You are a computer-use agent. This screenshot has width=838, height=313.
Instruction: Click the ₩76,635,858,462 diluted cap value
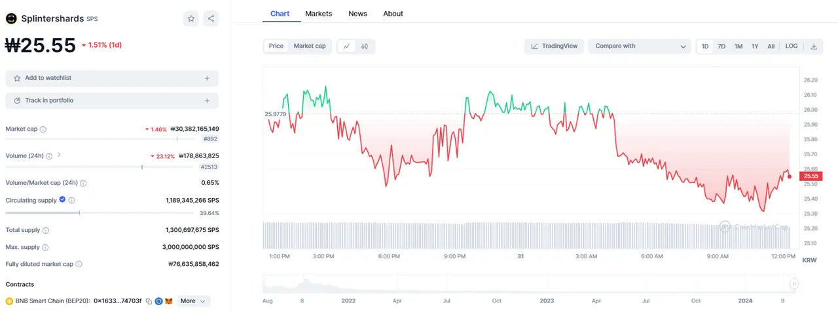(194, 264)
